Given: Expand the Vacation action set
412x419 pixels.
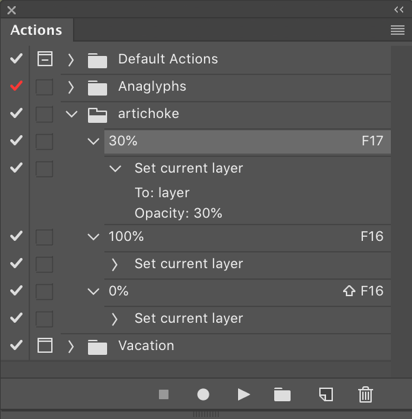Looking at the screenshot, I should coord(70,346).
